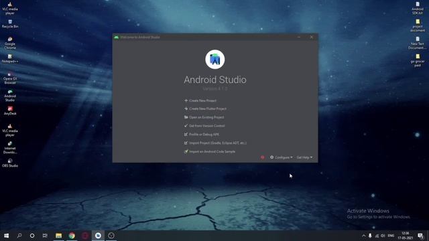Open the volume tray icon
The width and height of the screenshot is (429, 241).
(x=383, y=236)
